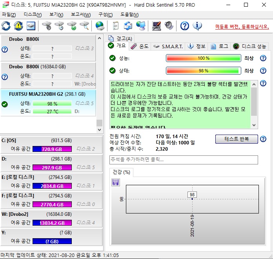Image resolution: width=273 pixels, height=259 pixels.
Task: Click the 27 °C temperature bar of FUJITSU disk
Action: pyautogui.click(x=52, y=111)
